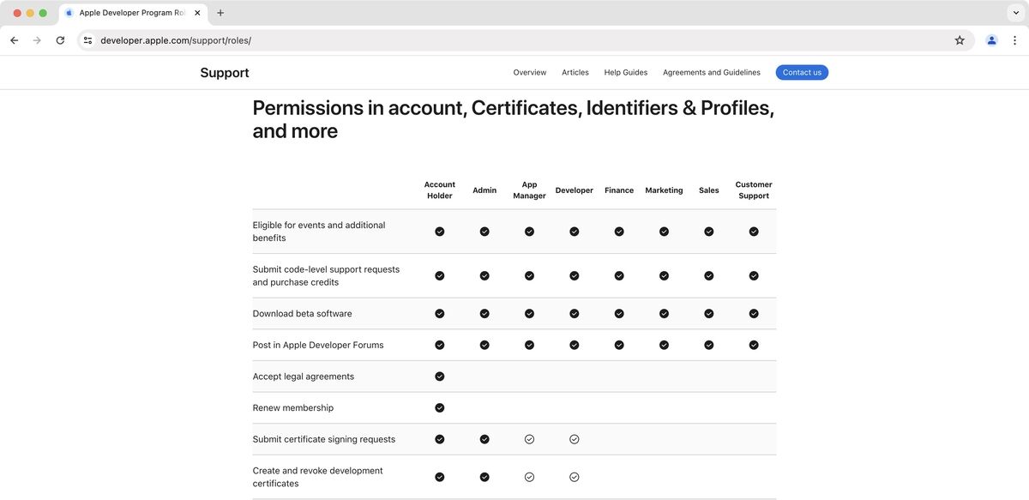Click 'Submit certificate signing requests' row label
The height and width of the screenshot is (500, 1029).
(324, 440)
